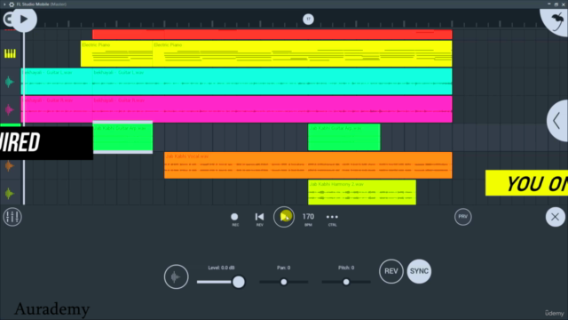Screen dimensions: 568x320
Task: Select the red clip on top track
Action: tap(272, 35)
